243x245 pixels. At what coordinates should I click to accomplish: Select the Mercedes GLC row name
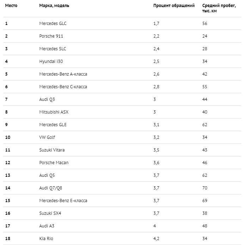pyautogui.click(x=53, y=24)
